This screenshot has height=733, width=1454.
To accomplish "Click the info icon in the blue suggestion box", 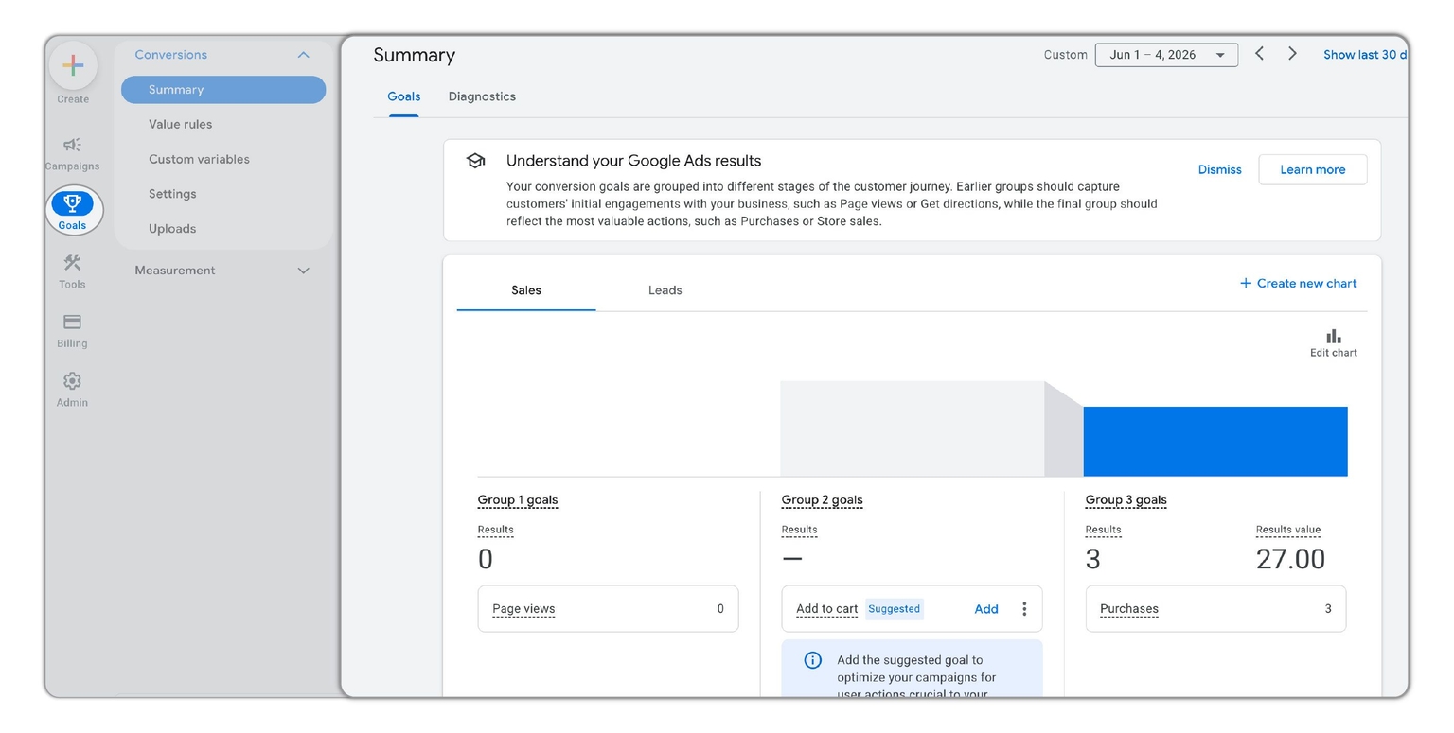I will click(812, 660).
